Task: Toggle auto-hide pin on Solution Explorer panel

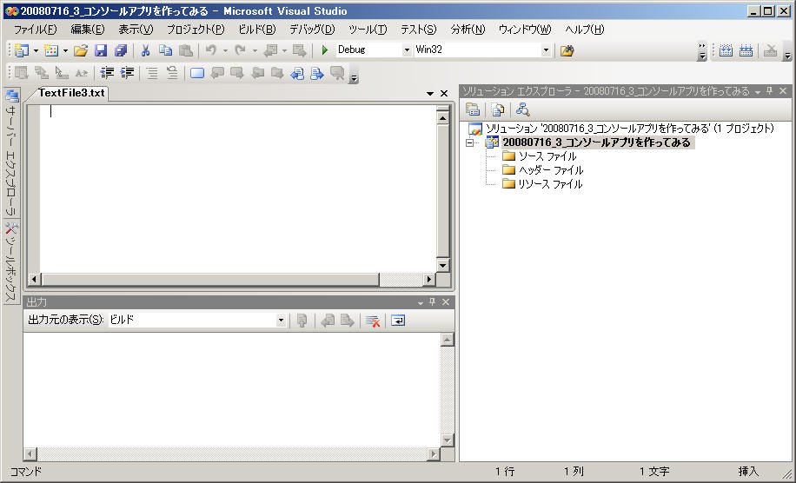Action: (x=769, y=91)
